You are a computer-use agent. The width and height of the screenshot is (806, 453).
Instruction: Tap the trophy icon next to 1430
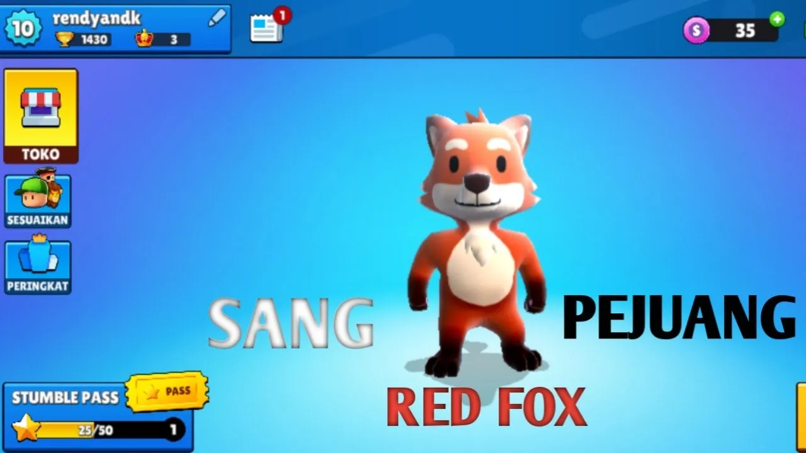click(64, 39)
